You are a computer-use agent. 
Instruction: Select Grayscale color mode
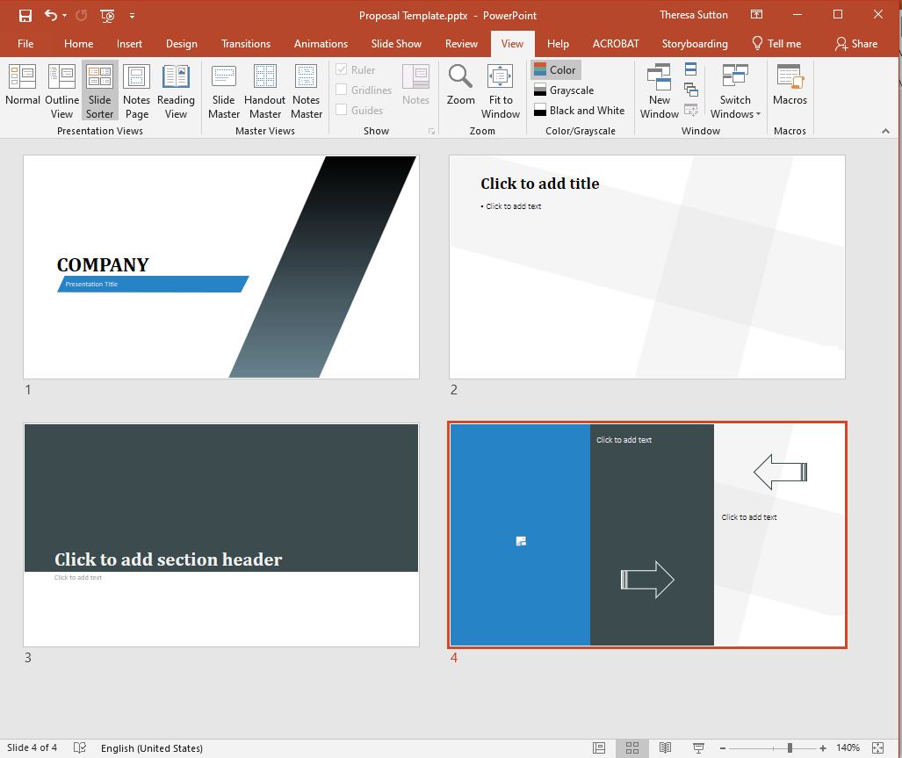coord(571,90)
